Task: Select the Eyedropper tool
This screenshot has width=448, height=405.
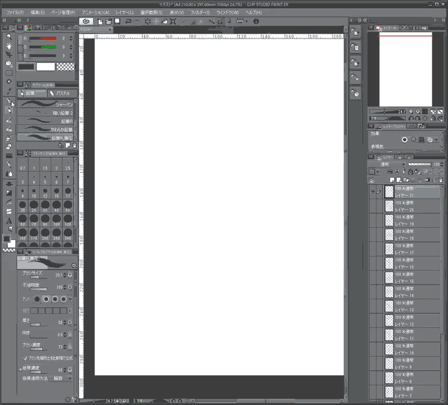Action: pyautogui.click(x=9, y=91)
